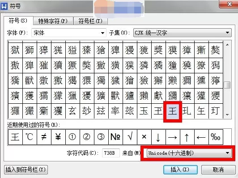
Task: Select the 獲 character in the symbol grid
Action: click(x=30, y=96)
